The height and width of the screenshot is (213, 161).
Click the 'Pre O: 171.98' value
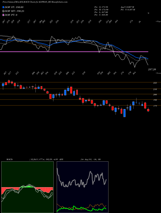click(x=101, y=7)
